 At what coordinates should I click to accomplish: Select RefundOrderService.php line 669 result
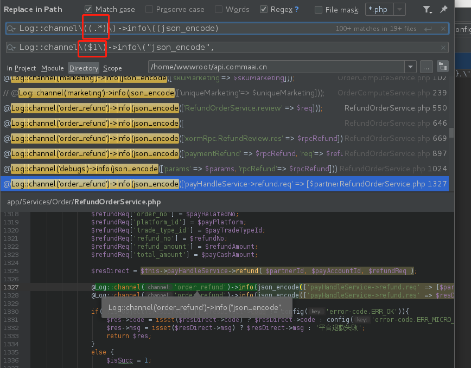point(225,138)
